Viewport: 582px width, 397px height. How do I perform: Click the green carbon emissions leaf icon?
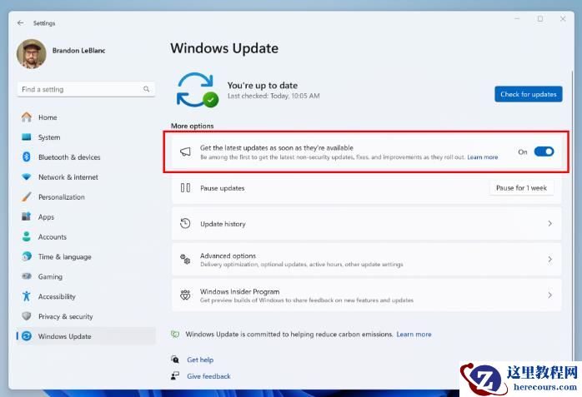175,334
